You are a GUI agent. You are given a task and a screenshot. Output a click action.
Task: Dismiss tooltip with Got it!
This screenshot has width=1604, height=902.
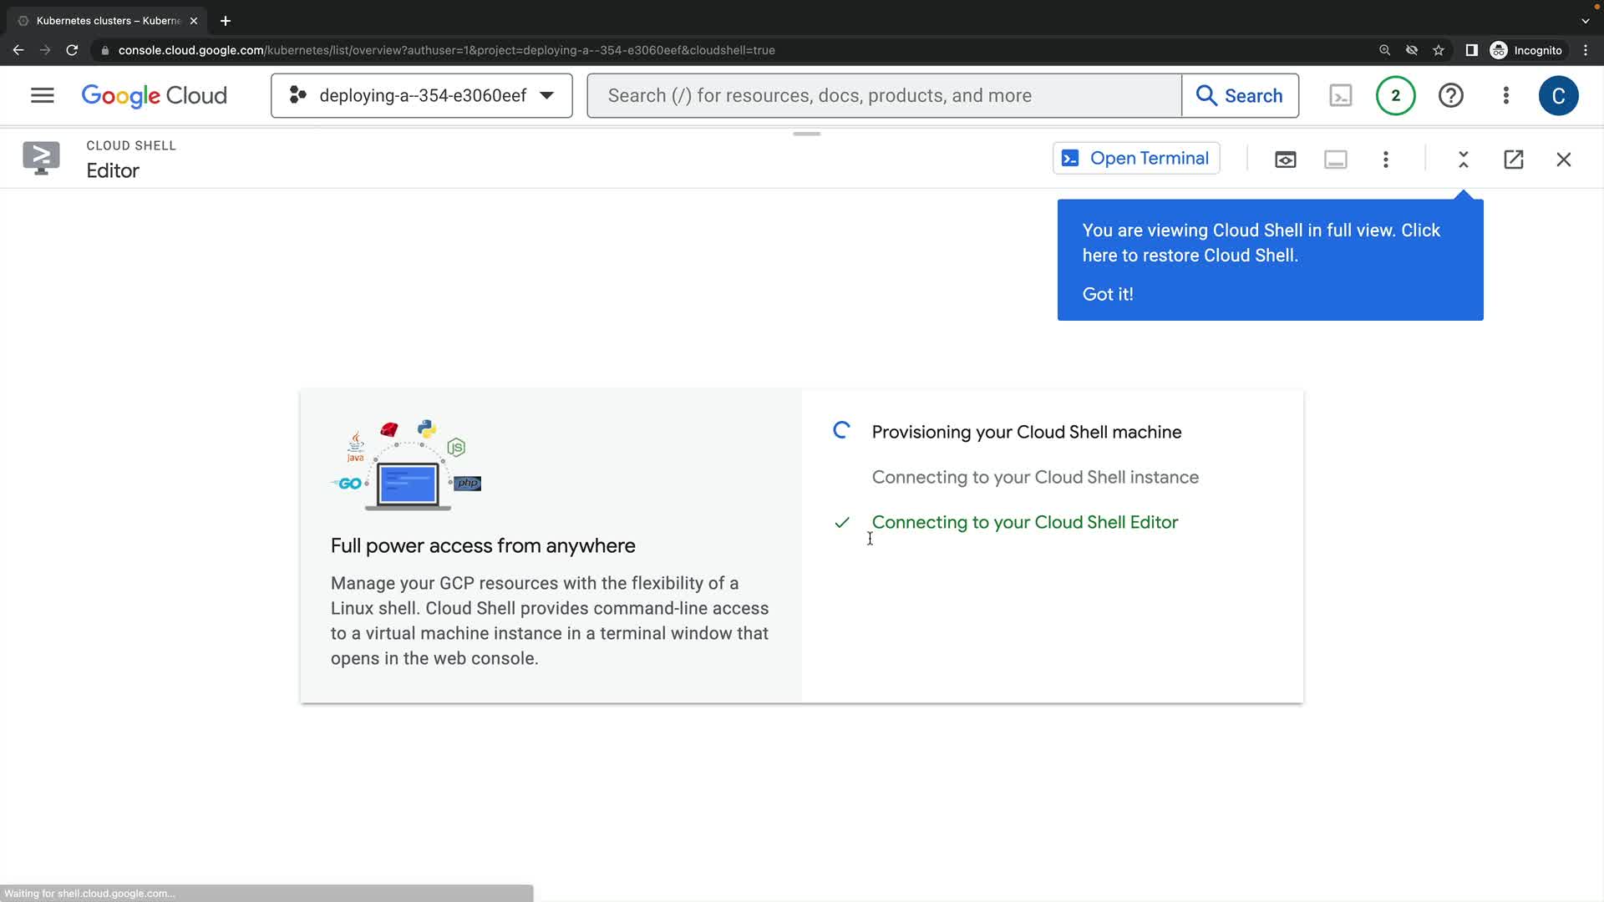1108,294
